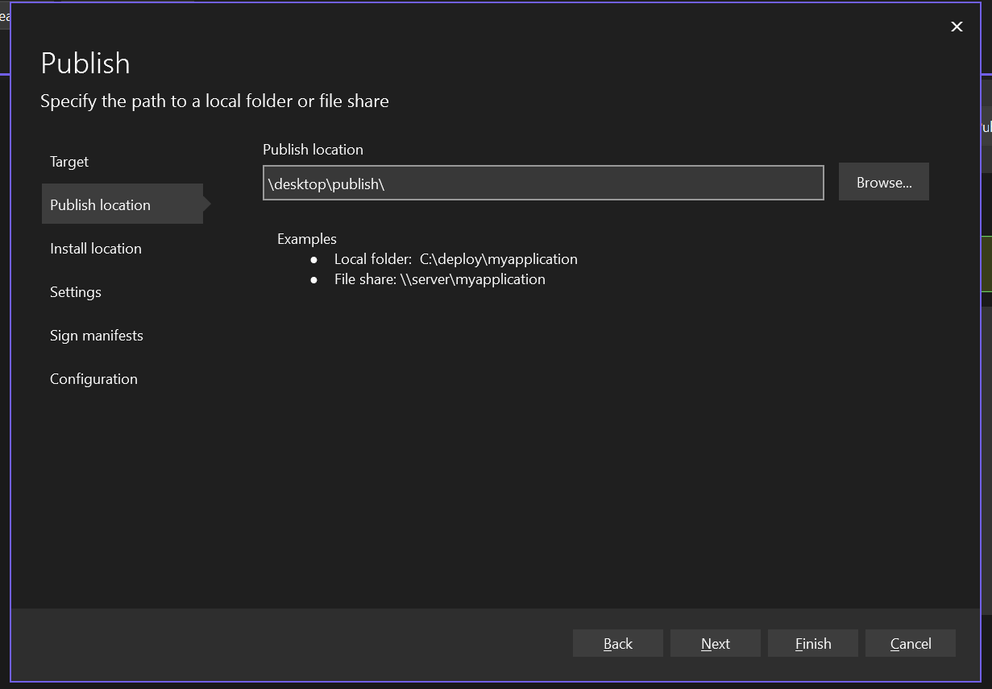Select the Target wizard step
Screen dimensions: 992x689
tap(68, 161)
